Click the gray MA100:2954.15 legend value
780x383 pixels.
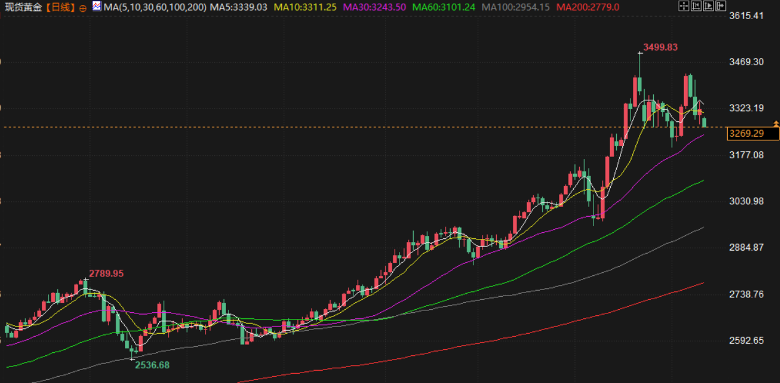[x=516, y=7]
